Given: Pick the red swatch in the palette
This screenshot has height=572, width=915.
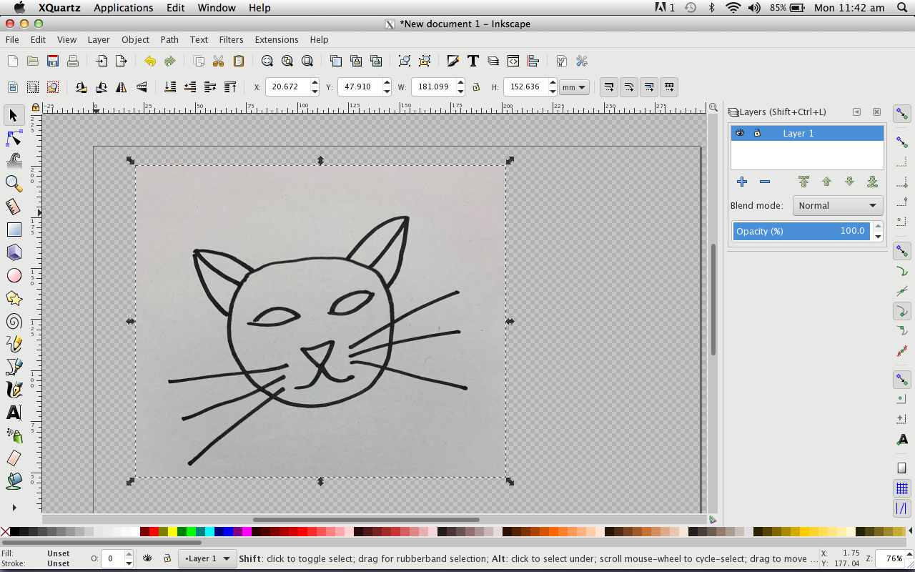Looking at the screenshot, I should click(154, 532).
